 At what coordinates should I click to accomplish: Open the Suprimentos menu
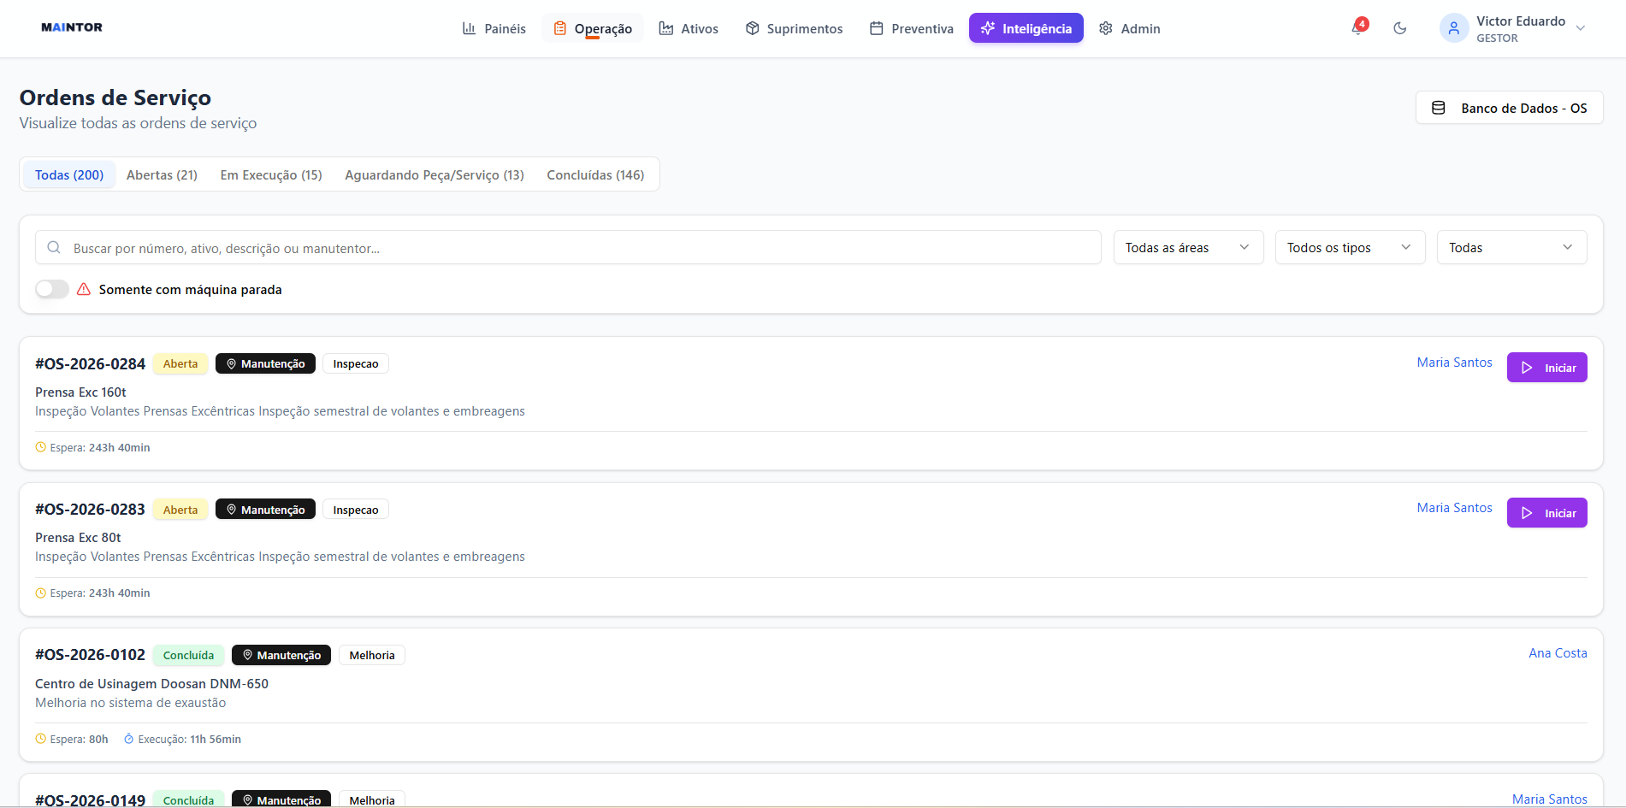click(x=794, y=28)
